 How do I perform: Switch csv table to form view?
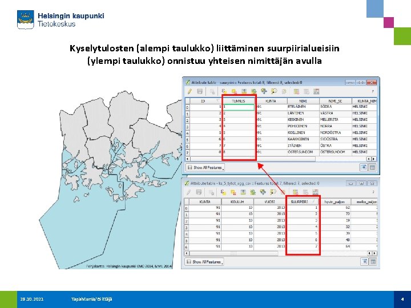tap(364, 261)
